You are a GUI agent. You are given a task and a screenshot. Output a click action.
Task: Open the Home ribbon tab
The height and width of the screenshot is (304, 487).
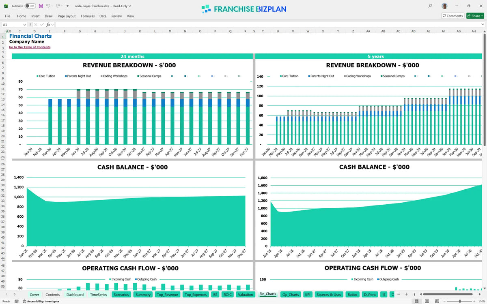click(22, 16)
